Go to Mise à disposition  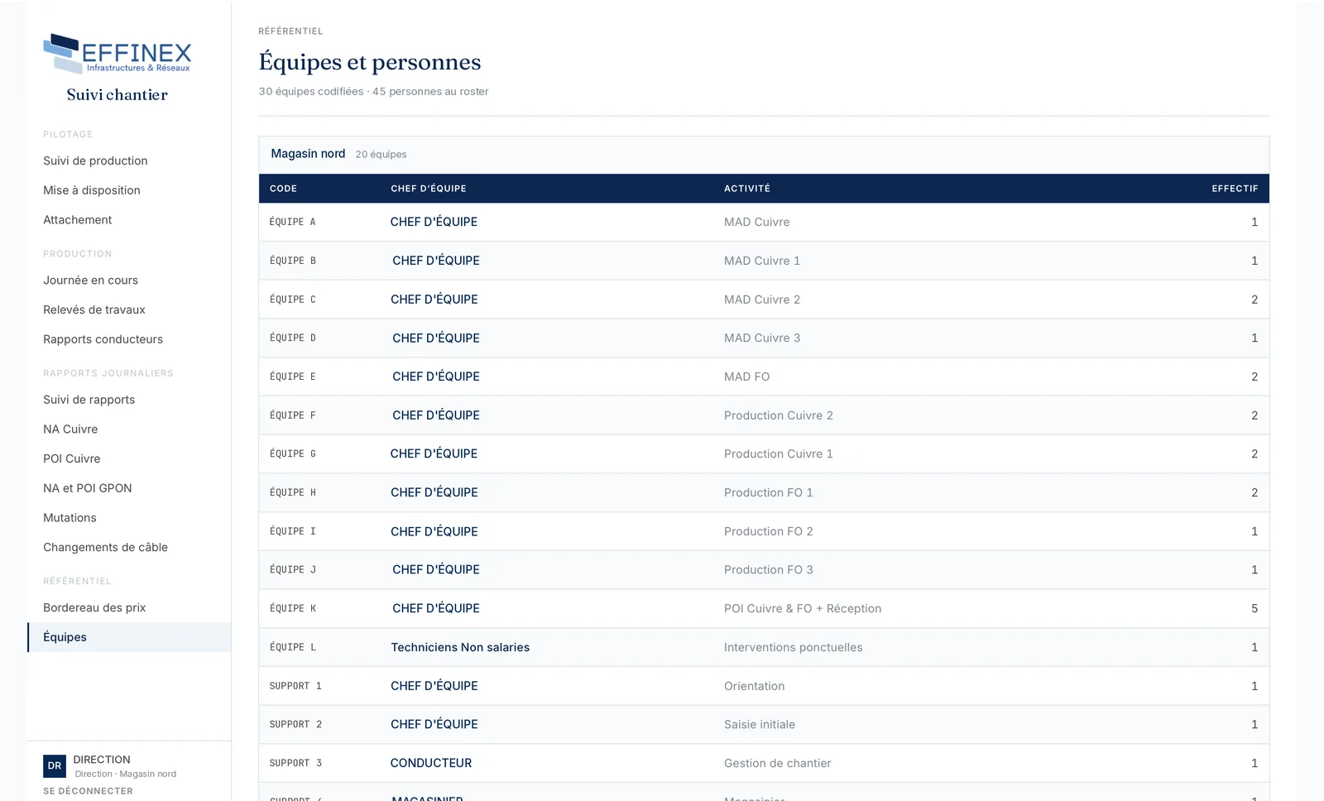(x=92, y=190)
